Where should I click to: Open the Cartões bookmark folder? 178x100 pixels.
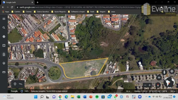coord(16,12)
